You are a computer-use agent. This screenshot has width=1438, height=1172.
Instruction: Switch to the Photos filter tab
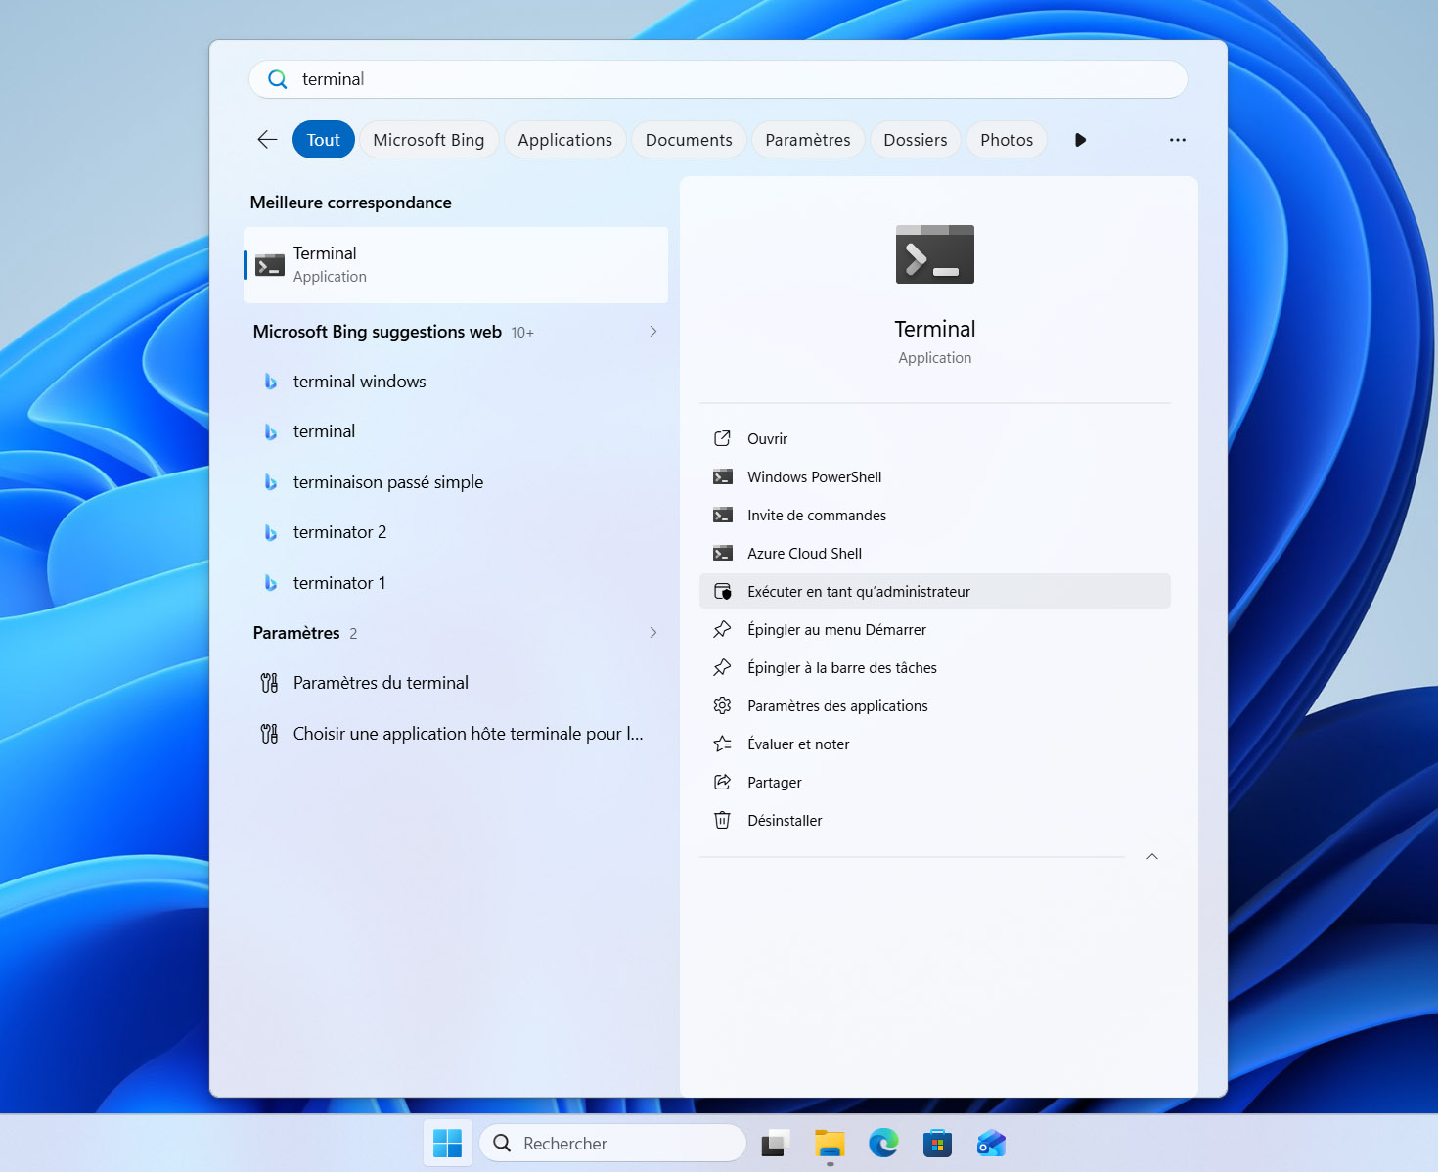click(1007, 140)
